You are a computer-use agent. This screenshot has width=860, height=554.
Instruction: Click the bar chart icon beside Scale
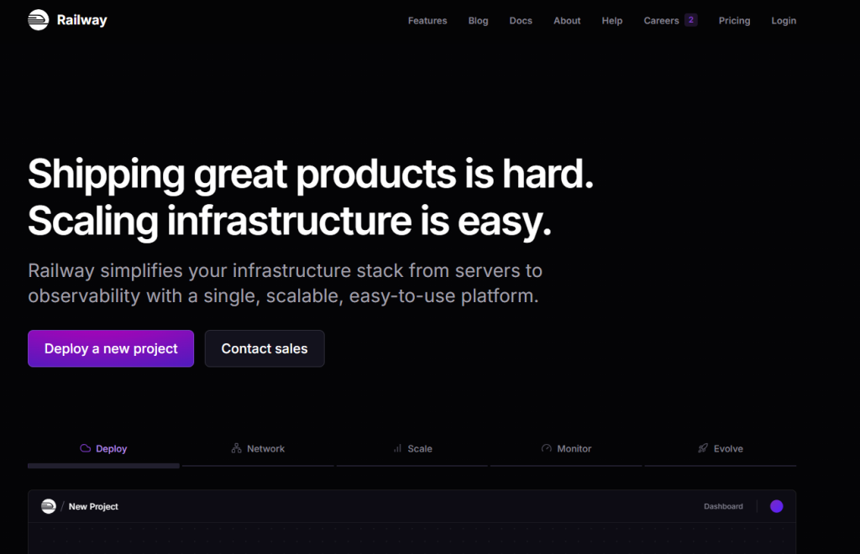click(x=397, y=449)
